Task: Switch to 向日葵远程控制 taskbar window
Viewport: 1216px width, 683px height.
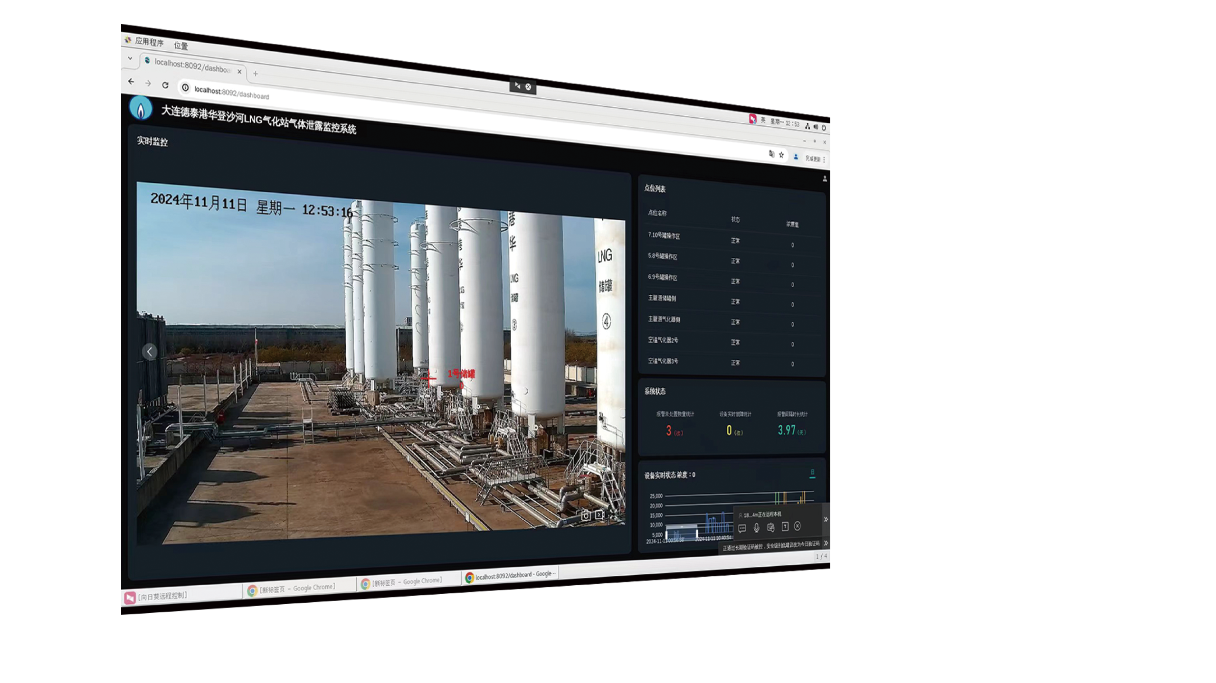Action: pos(161,596)
